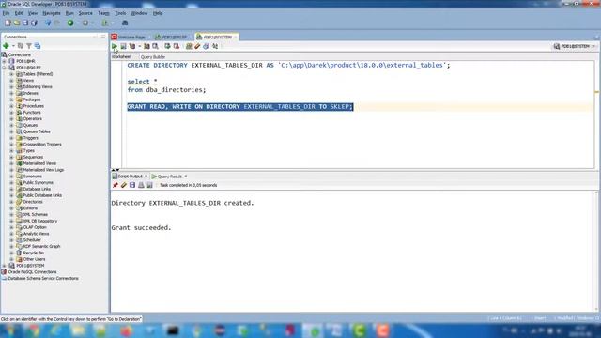Screen dimensions: 601x338
Task: Select Database Schema Service Connections item
Action: click(43, 278)
